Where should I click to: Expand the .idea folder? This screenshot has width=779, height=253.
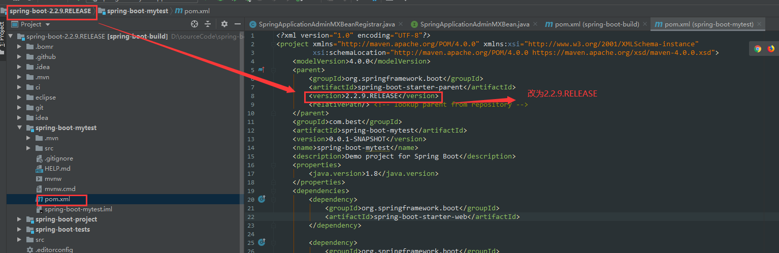pos(19,67)
